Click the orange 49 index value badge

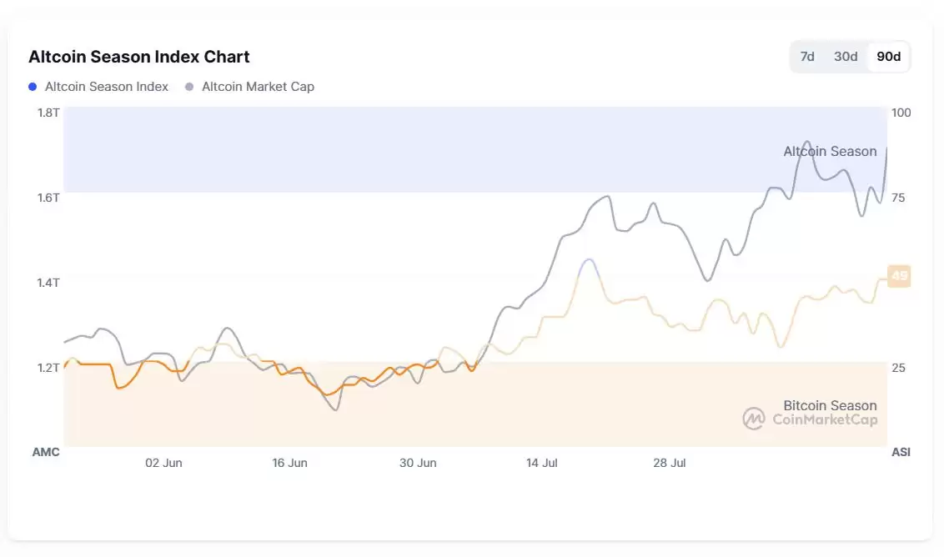click(899, 276)
